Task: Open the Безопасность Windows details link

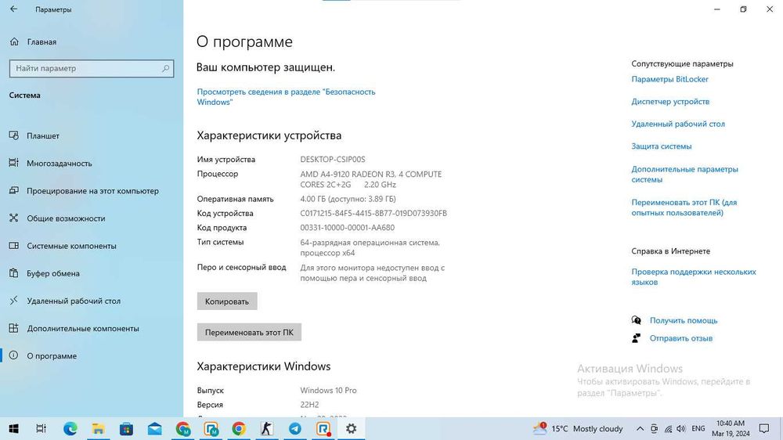Action: pos(286,97)
